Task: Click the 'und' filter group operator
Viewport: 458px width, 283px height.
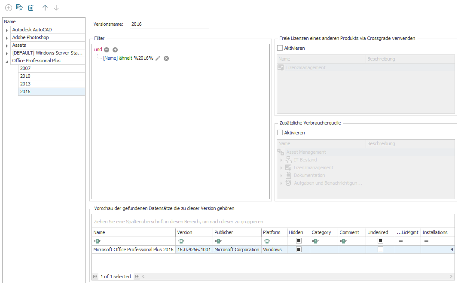Action: pos(98,50)
